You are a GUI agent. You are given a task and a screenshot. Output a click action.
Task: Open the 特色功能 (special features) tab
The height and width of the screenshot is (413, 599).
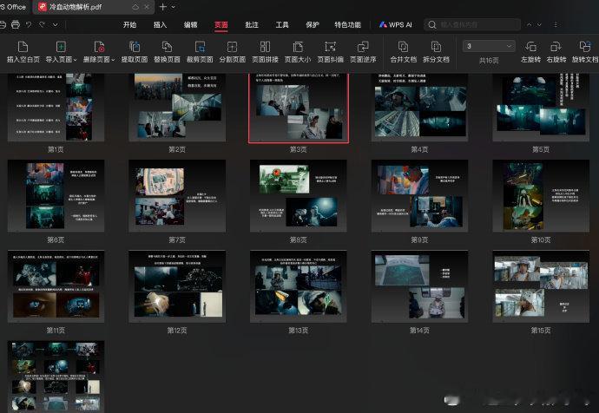pyautogui.click(x=347, y=25)
